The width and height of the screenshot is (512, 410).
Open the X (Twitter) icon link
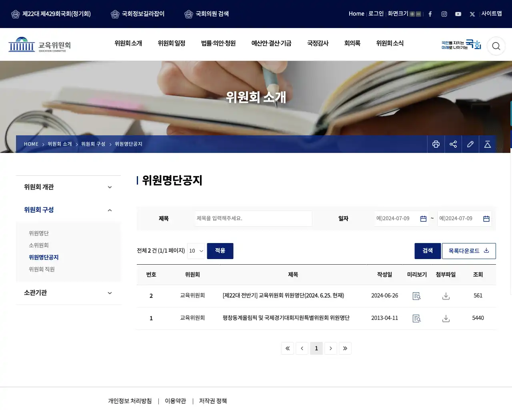click(472, 14)
